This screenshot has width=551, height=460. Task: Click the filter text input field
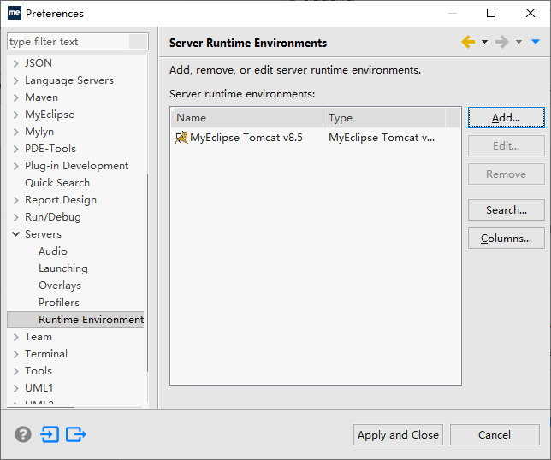point(68,42)
